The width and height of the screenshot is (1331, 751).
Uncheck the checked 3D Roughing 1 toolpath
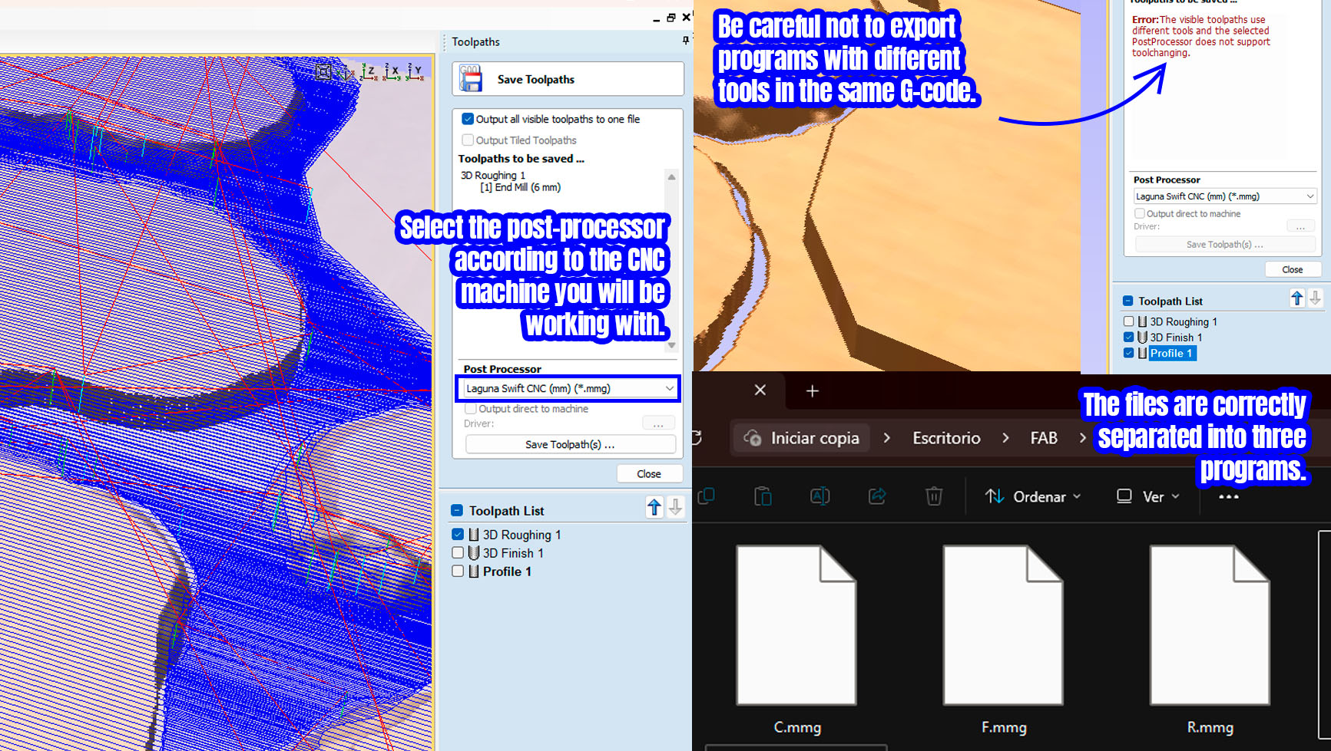458,535
